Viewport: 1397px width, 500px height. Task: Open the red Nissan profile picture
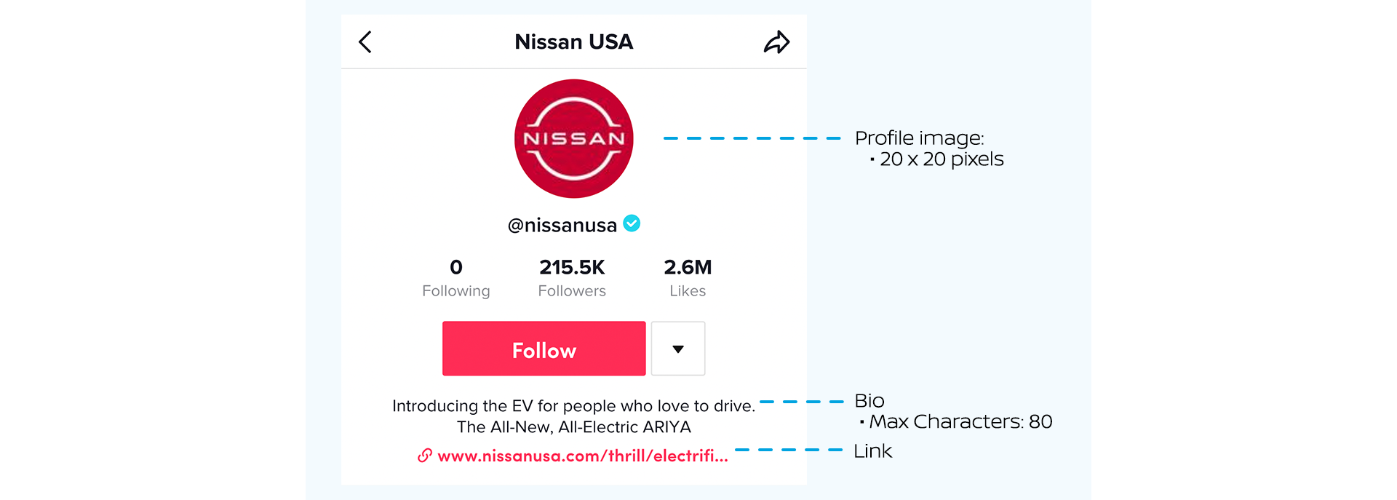[574, 138]
